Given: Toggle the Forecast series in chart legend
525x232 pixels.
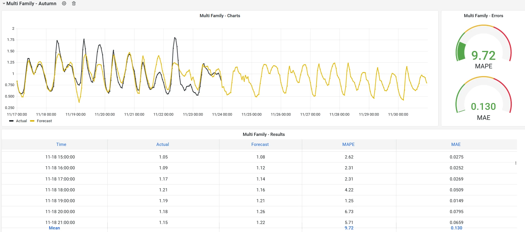Looking at the screenshot, I should [44, 121].
